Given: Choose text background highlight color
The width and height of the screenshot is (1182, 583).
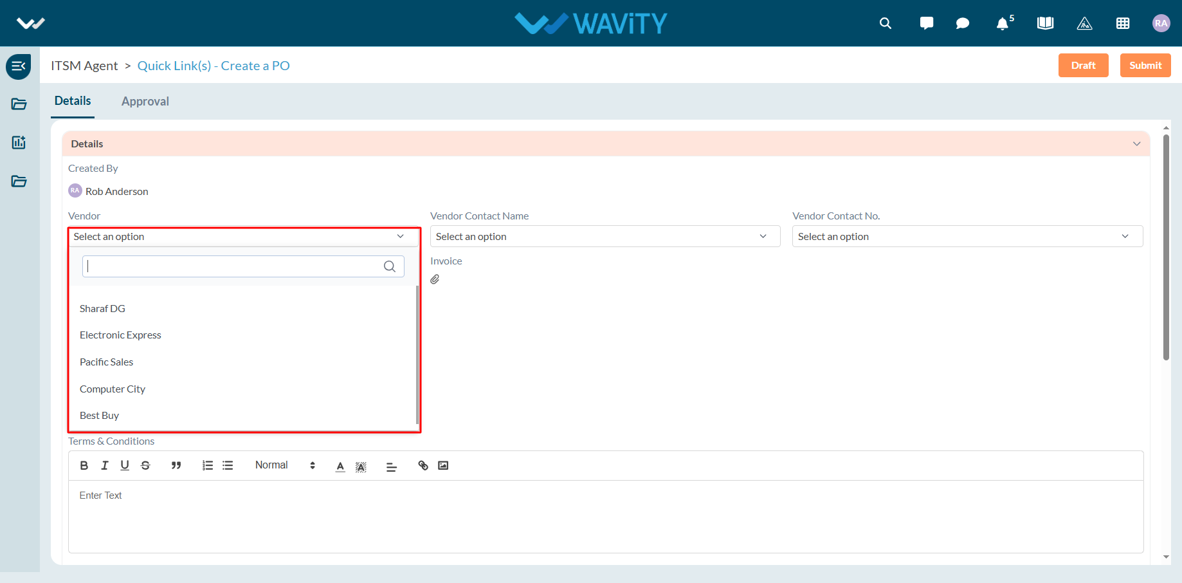Looking at the screenshot, I should point(361,467).
